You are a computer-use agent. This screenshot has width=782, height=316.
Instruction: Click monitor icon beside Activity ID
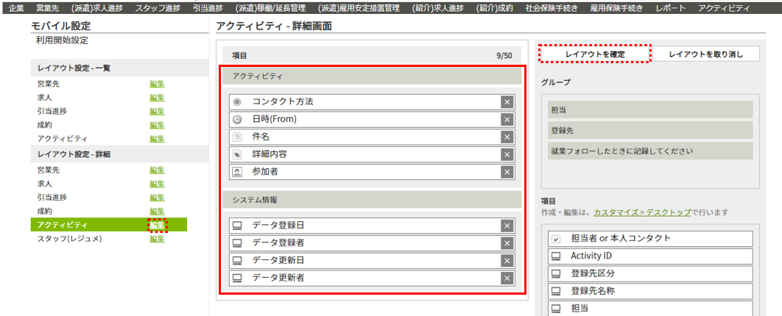click(556, 256)
